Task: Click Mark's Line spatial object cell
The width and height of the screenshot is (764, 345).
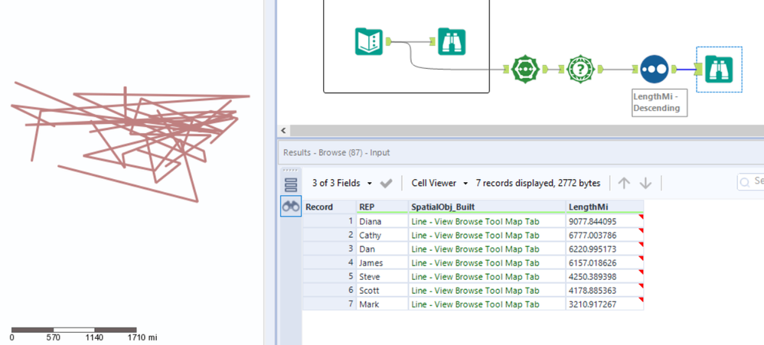Action: click(487, 304)
